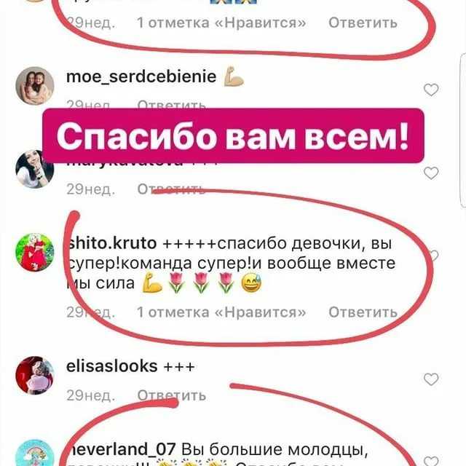View likes on the shito.kruto comment

click(x=221, y=312)
